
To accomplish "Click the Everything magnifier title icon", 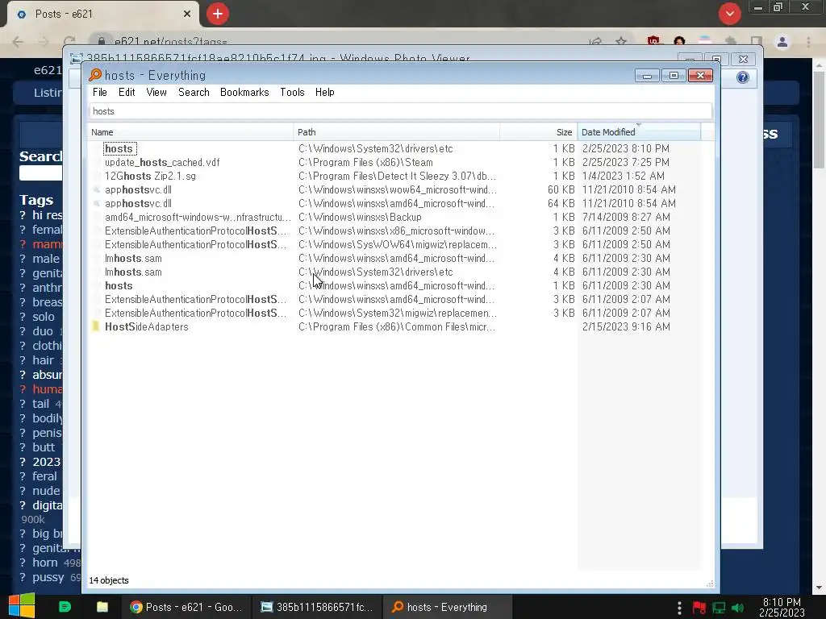I will (95, 75).
